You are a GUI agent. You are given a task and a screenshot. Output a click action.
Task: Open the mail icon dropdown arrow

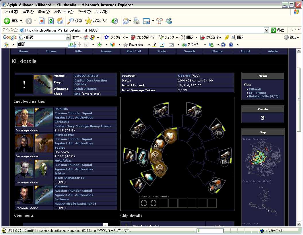click(130, 21)
